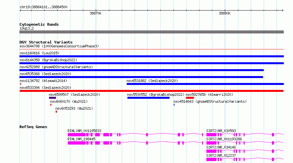The height and width of the screenshot is (163, 293).
Task: Click the 38870k ruler tick label
Action: 95,13
